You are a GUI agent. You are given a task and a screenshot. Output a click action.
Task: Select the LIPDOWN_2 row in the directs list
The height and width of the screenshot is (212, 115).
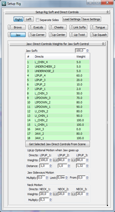click(x=58, y=102)
